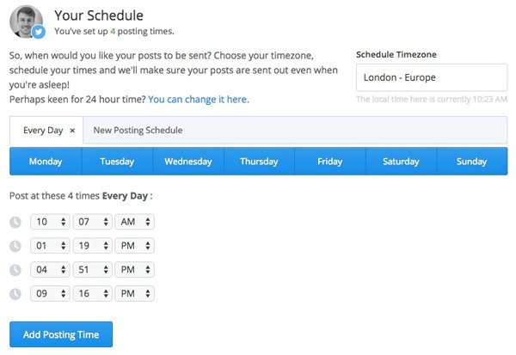Toggle Wednesday posting day
Image resolution: width=516 pixels, height=355 pixels.
188,162
